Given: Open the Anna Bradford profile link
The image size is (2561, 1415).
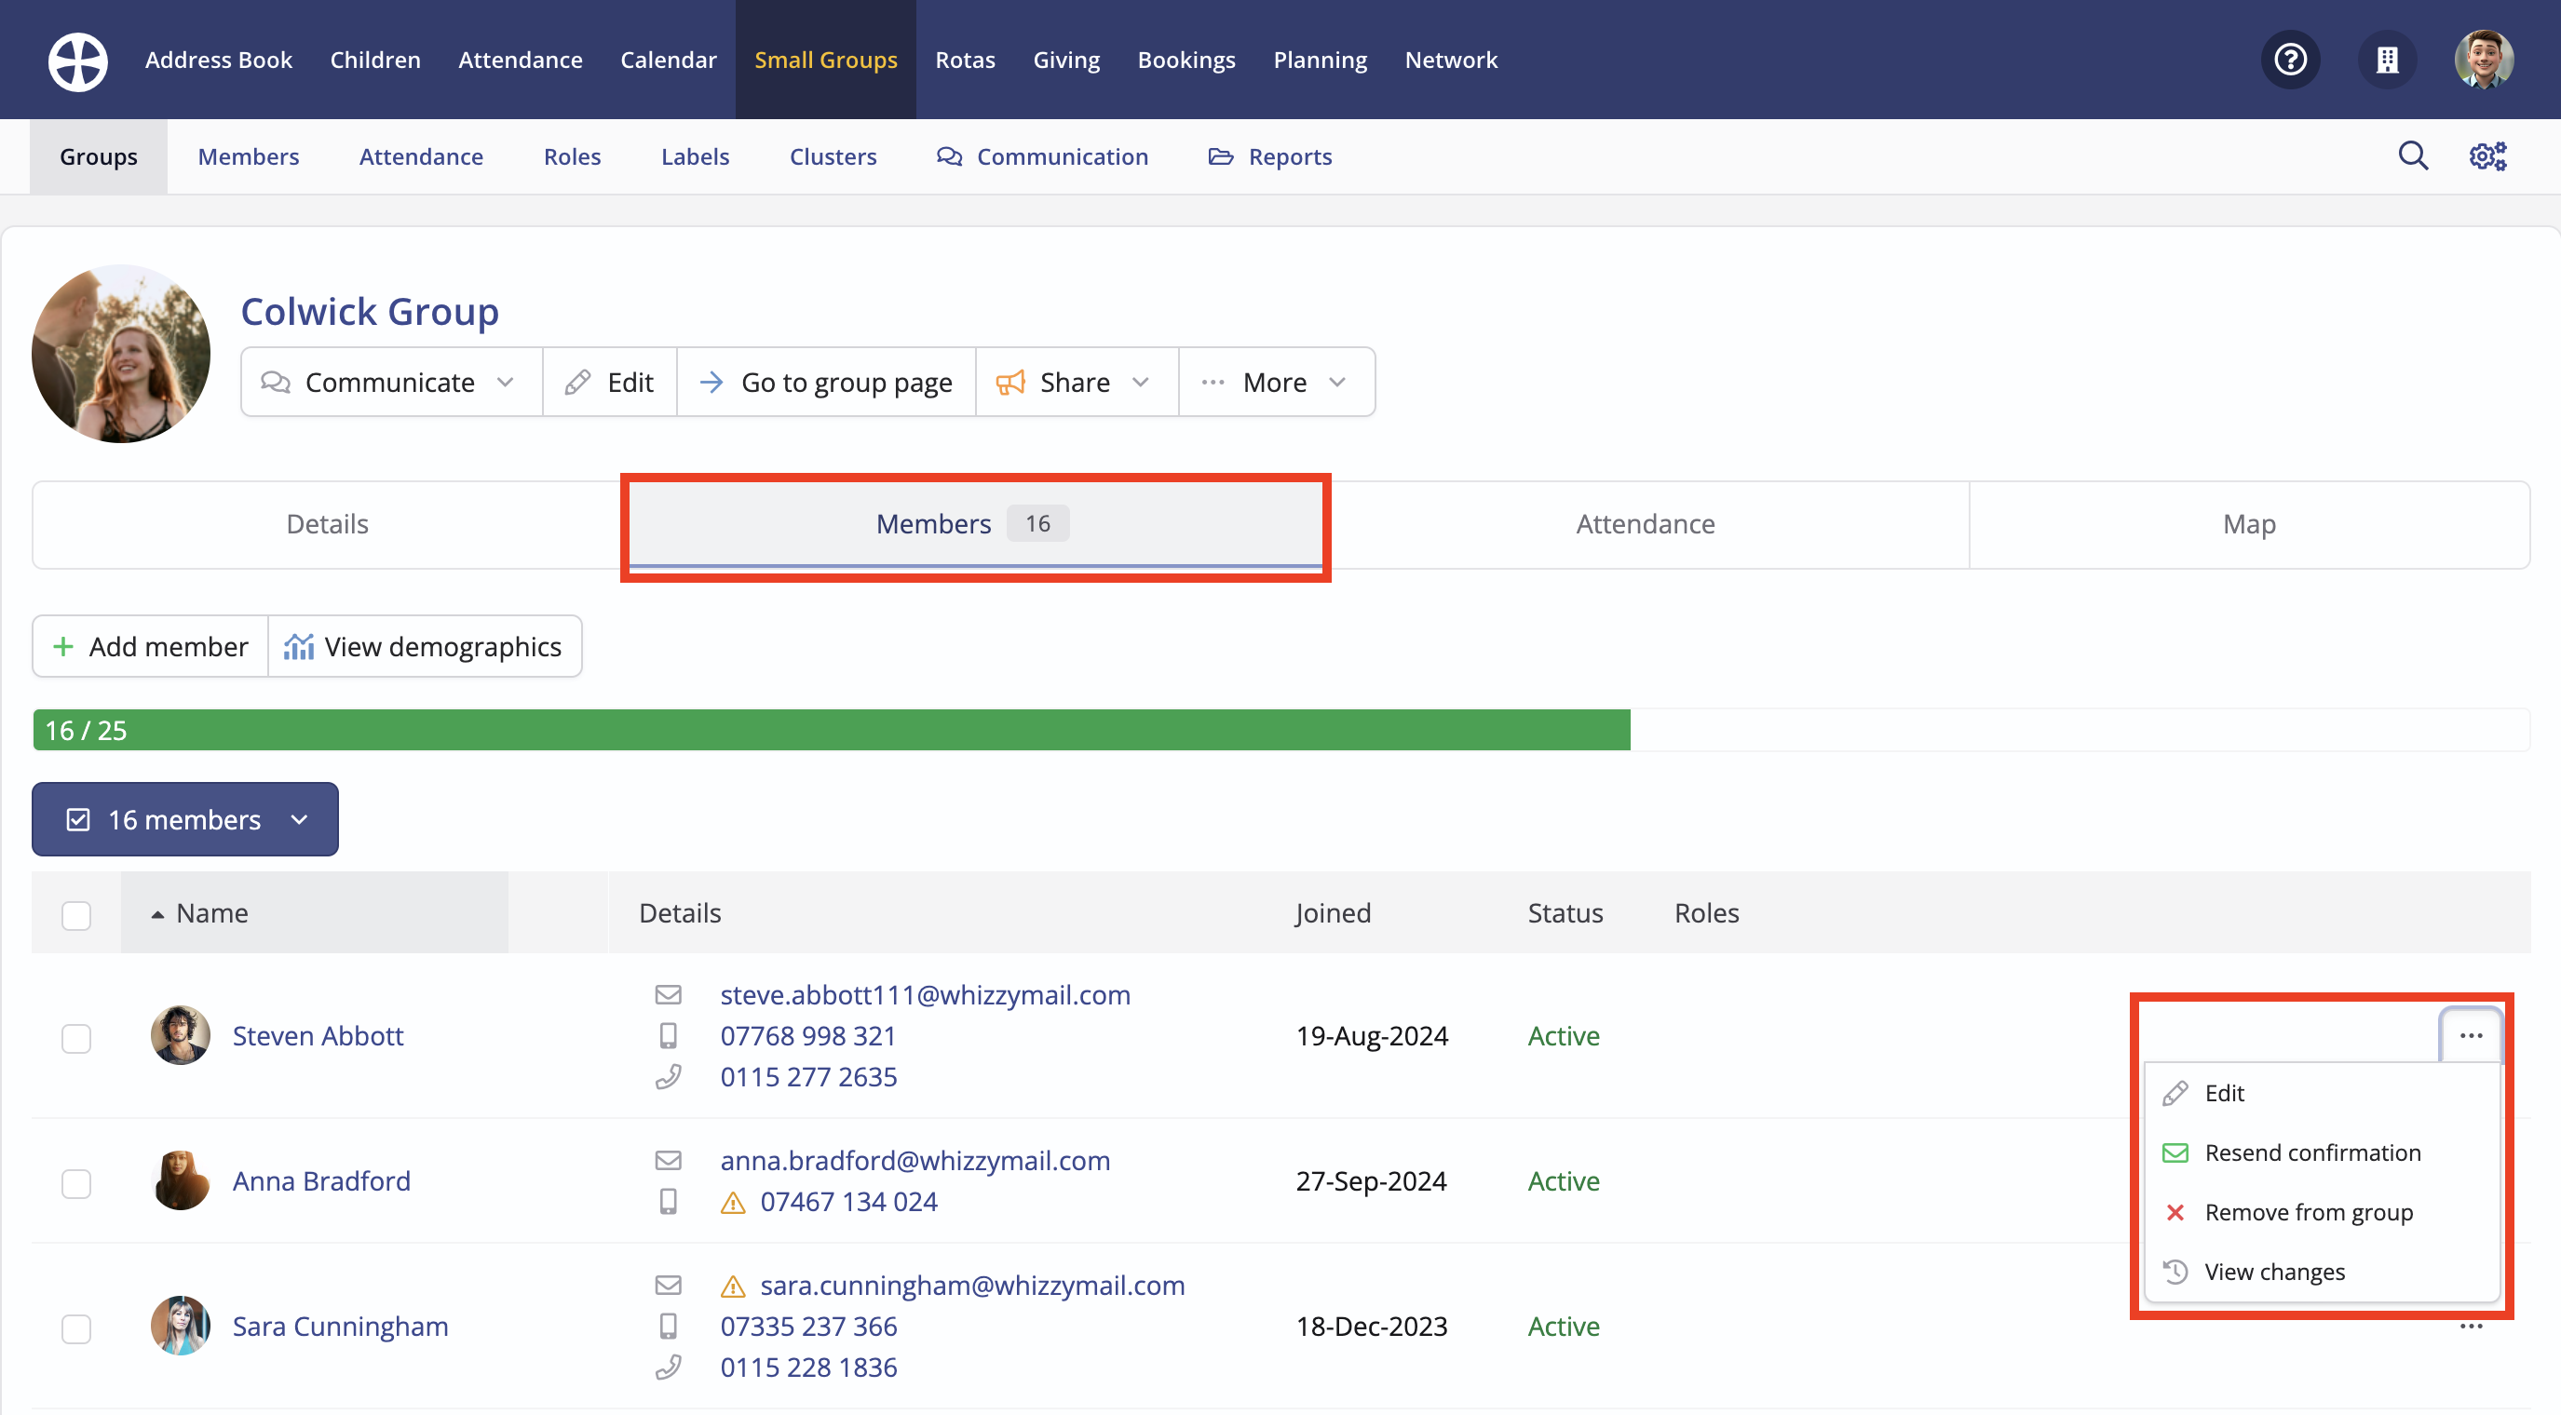Looking at the screenshot, I should point(321,1180).
